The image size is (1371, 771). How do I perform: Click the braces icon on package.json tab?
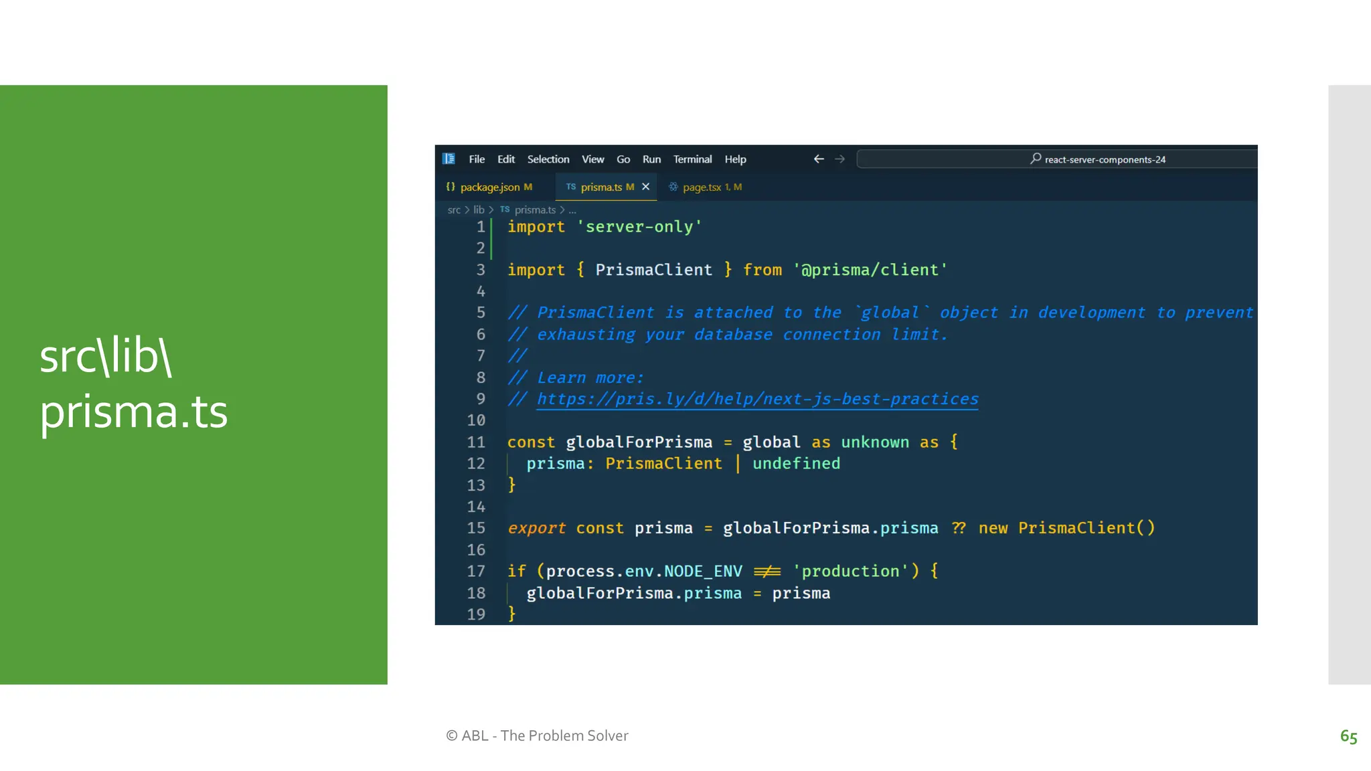(451, 187)
